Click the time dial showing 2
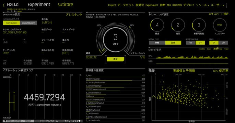This screenshot has height=123, width=235. [178, 25]
